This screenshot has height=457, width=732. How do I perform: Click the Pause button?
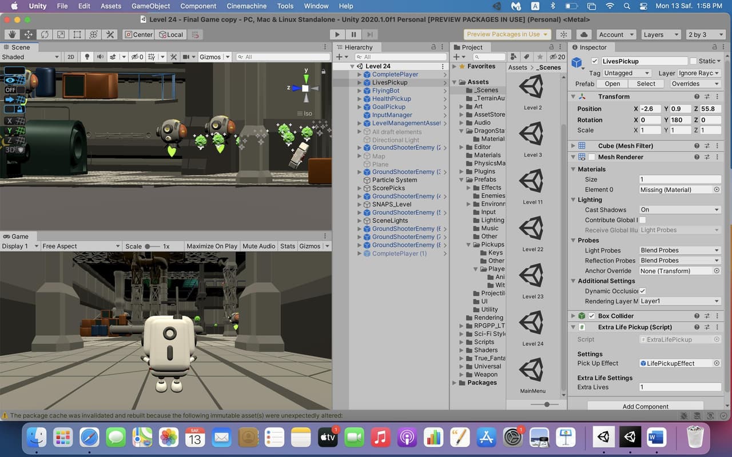(354, 34)
